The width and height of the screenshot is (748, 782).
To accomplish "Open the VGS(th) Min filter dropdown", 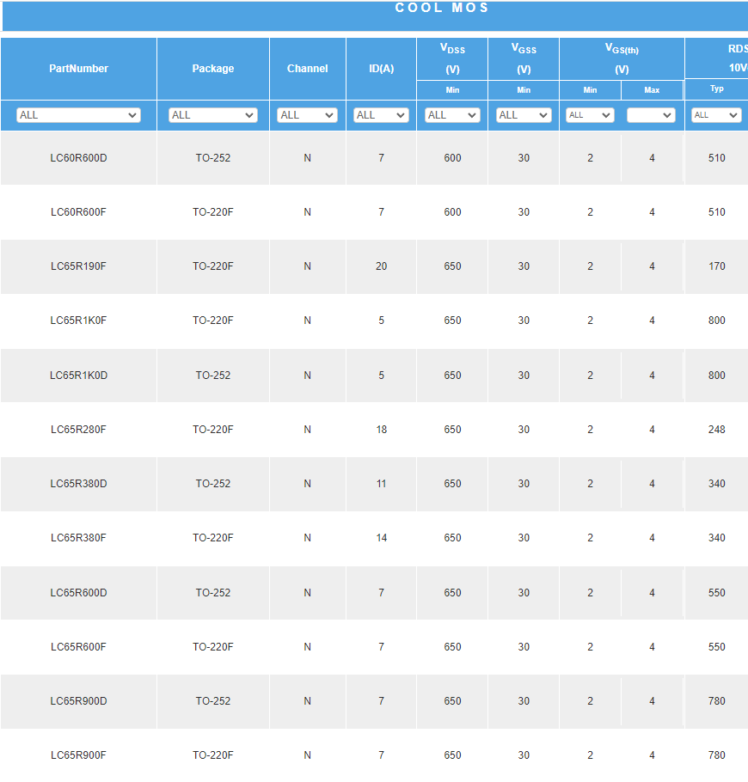I will pos(590,115).
